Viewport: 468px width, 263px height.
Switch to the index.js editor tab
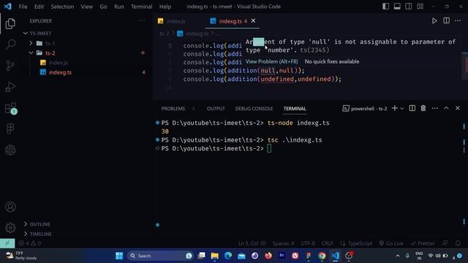(175, 21)
